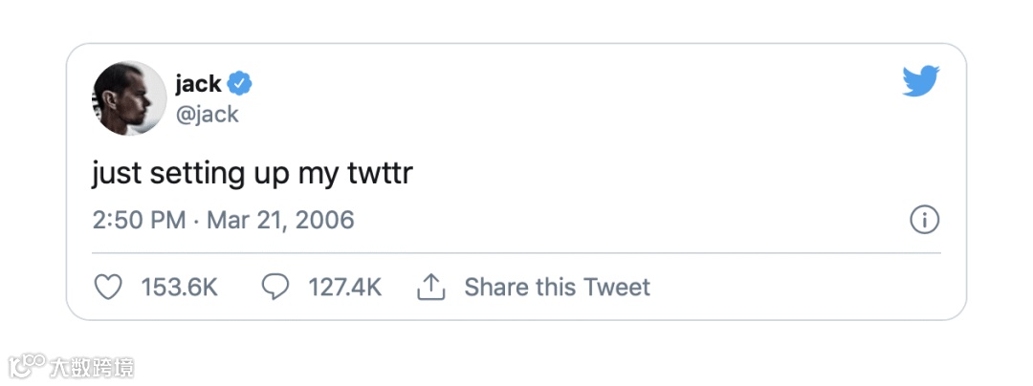Click the watermark logo icon at bottom left

pyautogui.click(x=29, y=366)
